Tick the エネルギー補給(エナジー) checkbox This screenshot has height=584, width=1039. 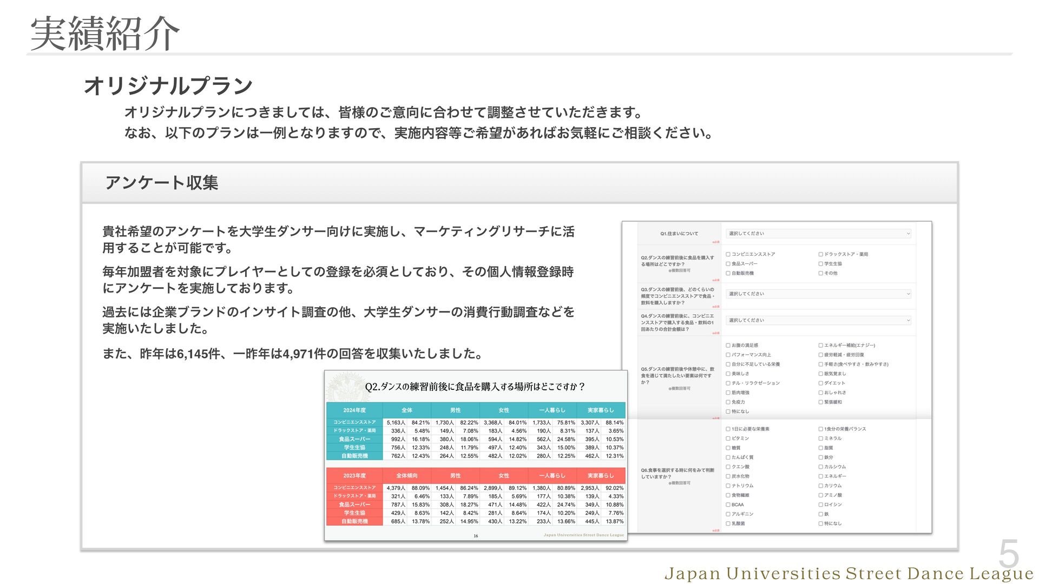821,346
